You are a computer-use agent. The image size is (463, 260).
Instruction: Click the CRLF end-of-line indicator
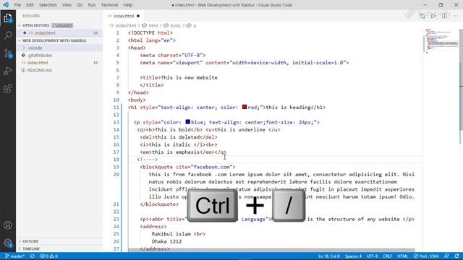point(388,256)
